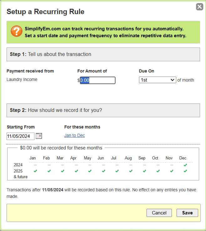Click the November 2024 dash marker
This screenshot has height=231, width=206.
172,165
